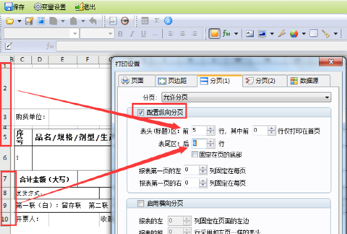Click the orange pencil draw icon
The image size is (347, 234).
[282, 34]
